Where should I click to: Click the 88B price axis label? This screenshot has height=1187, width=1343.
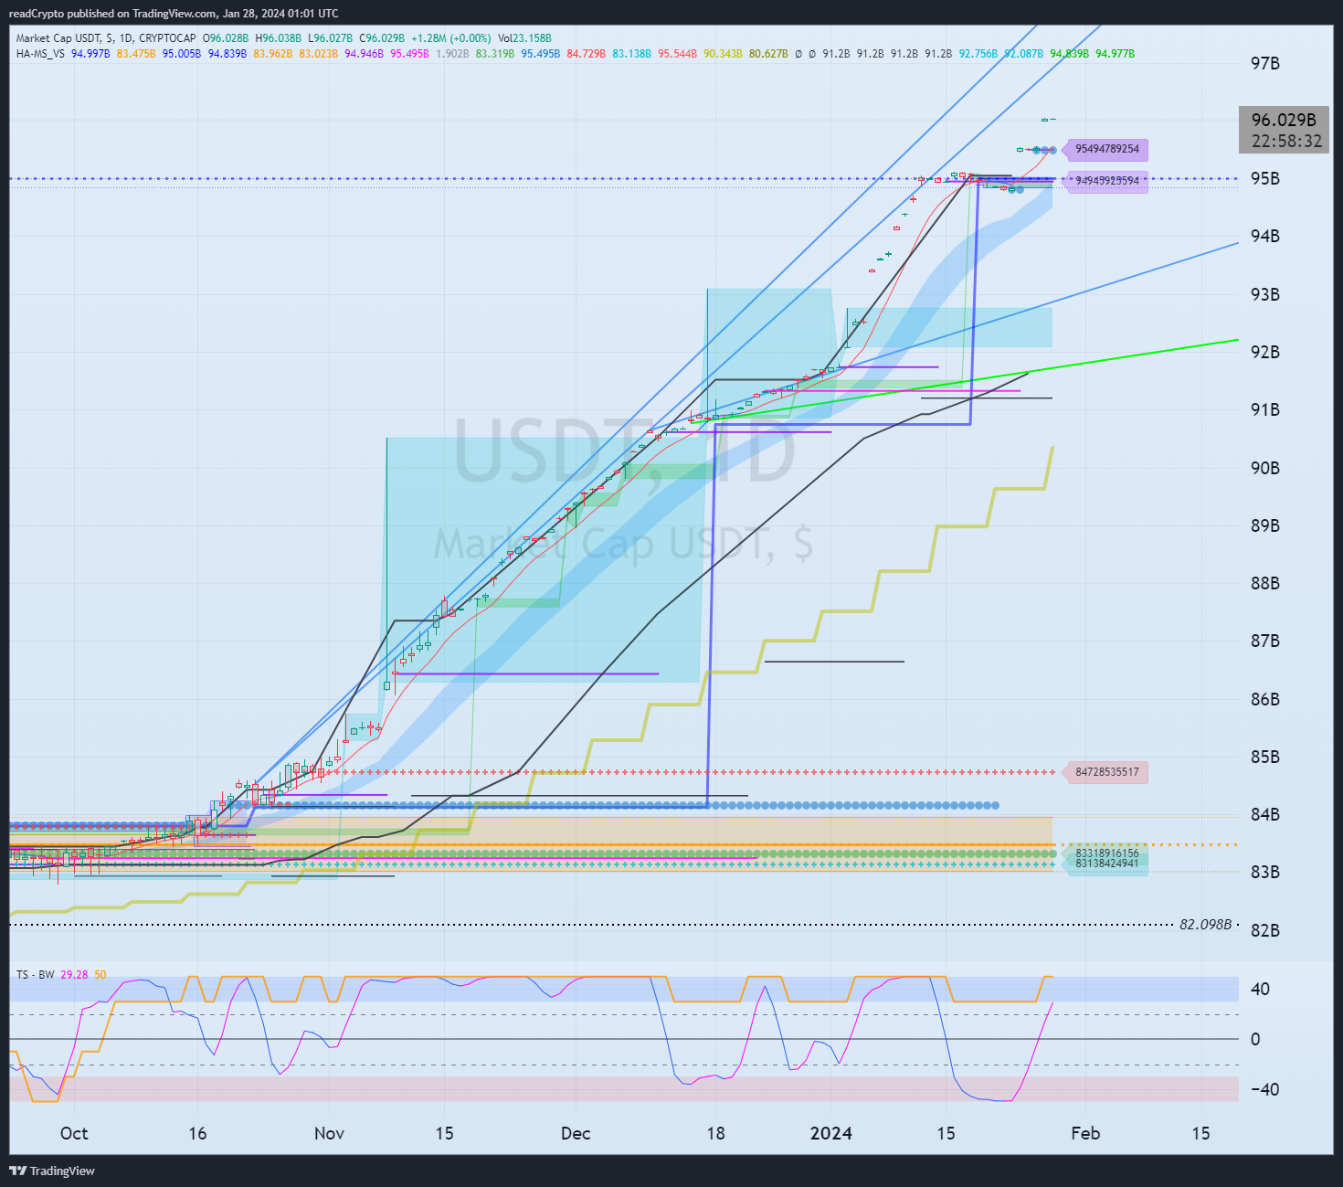tap(1265, 583)
